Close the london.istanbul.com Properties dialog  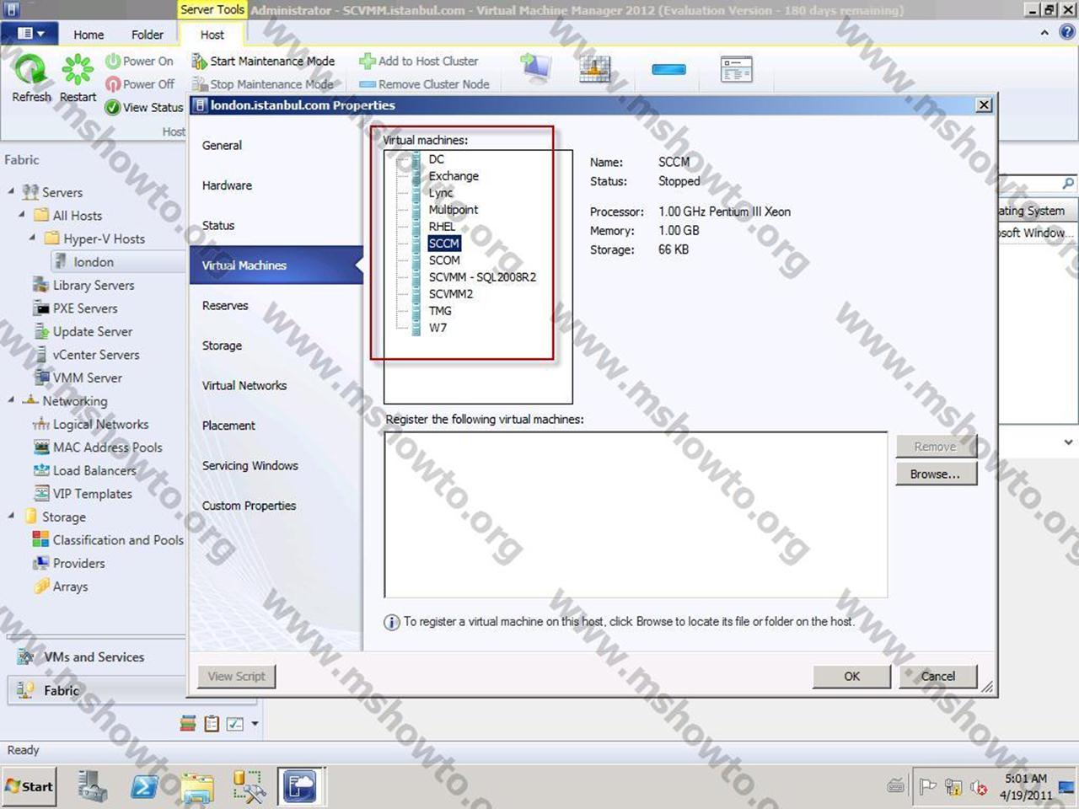[984, 105]
